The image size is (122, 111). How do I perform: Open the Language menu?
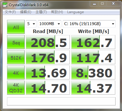click(75, 12)
